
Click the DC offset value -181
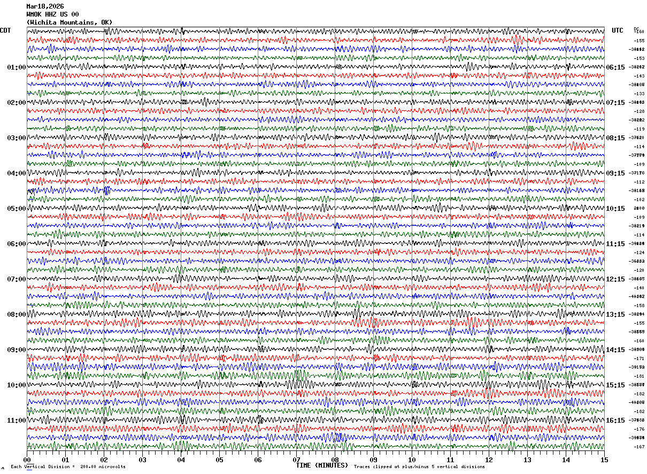(x=639, y=376)
